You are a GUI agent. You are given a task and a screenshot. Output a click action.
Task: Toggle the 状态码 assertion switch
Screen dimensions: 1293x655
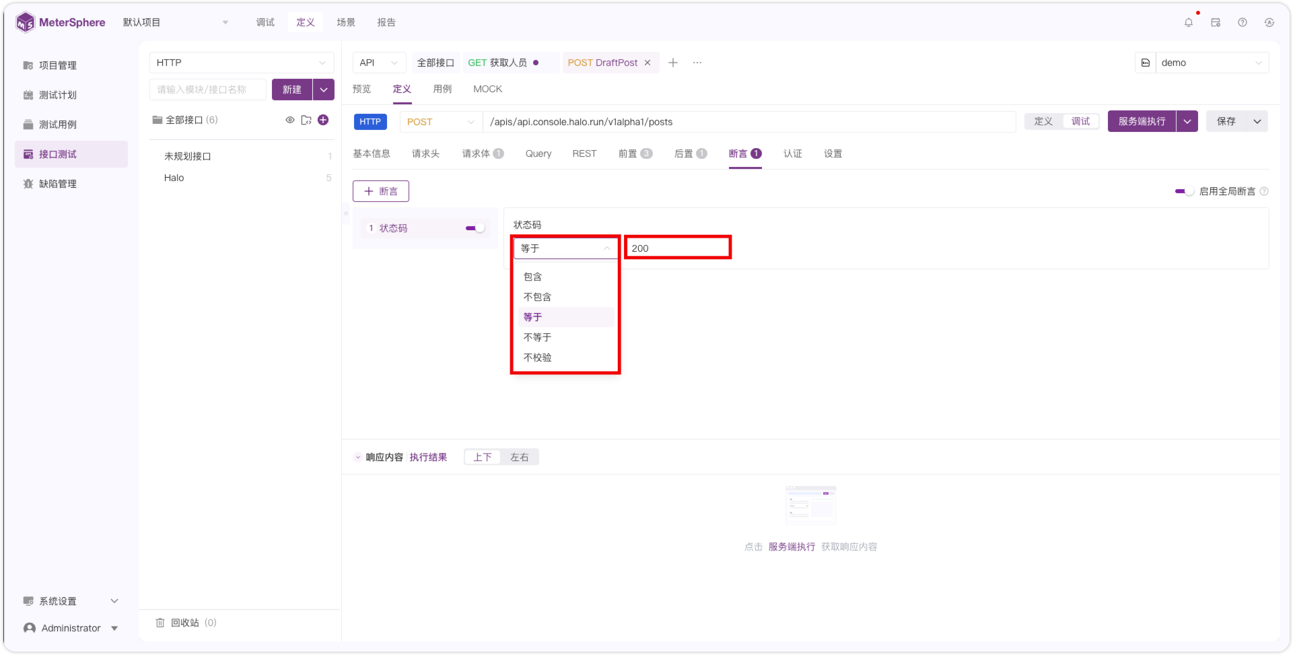point(475,228)
